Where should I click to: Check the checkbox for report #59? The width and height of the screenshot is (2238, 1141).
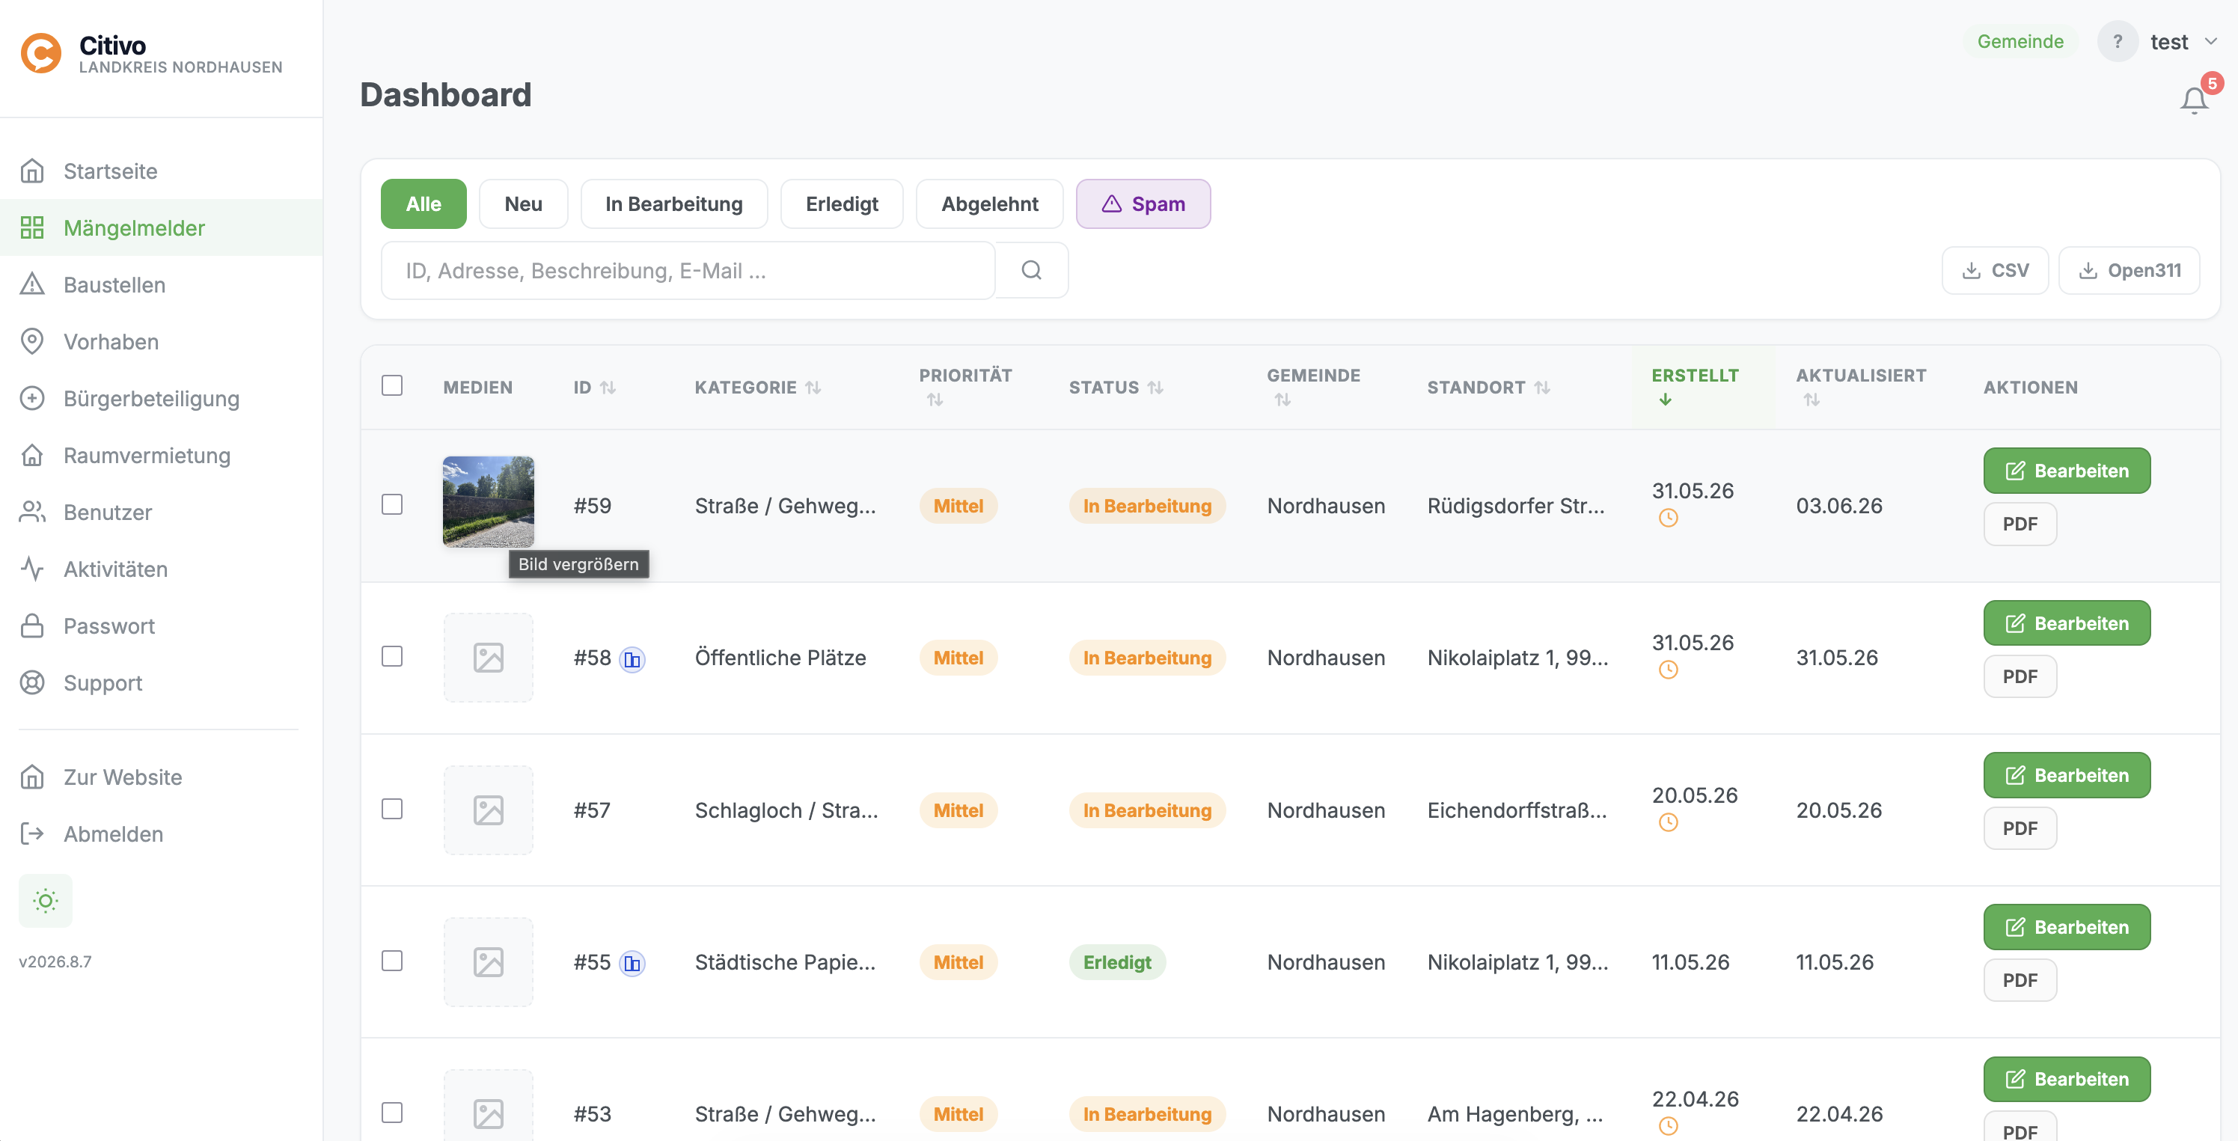click(392, 505)
